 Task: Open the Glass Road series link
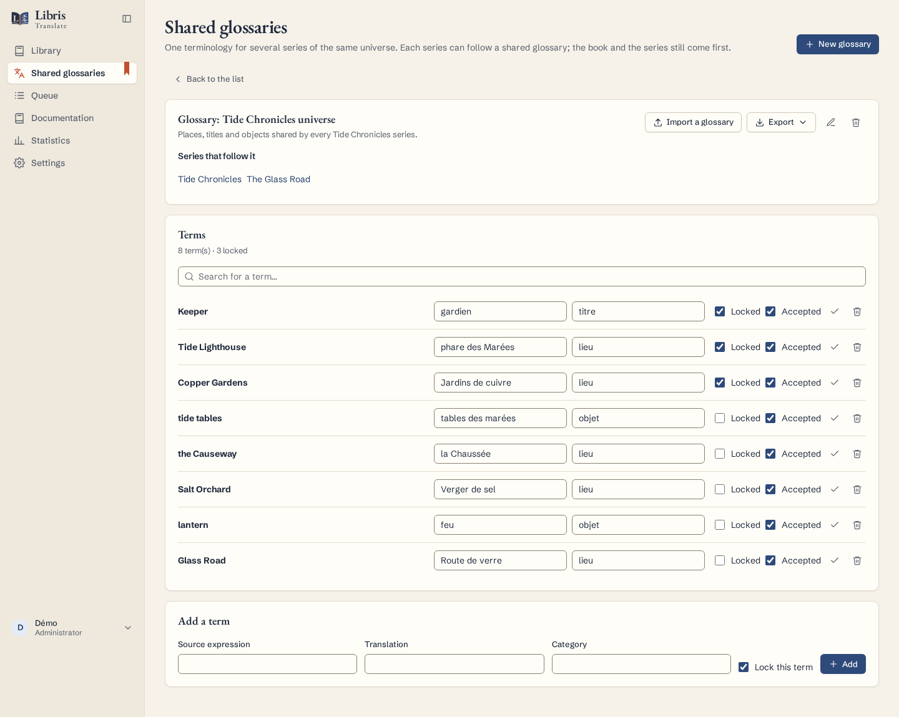point(278,179)
